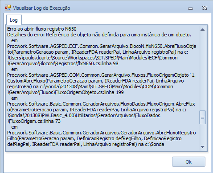
Task: Click the 'FluxoOrigemObjeto.cs:linha 199' text
Action: 89,92
